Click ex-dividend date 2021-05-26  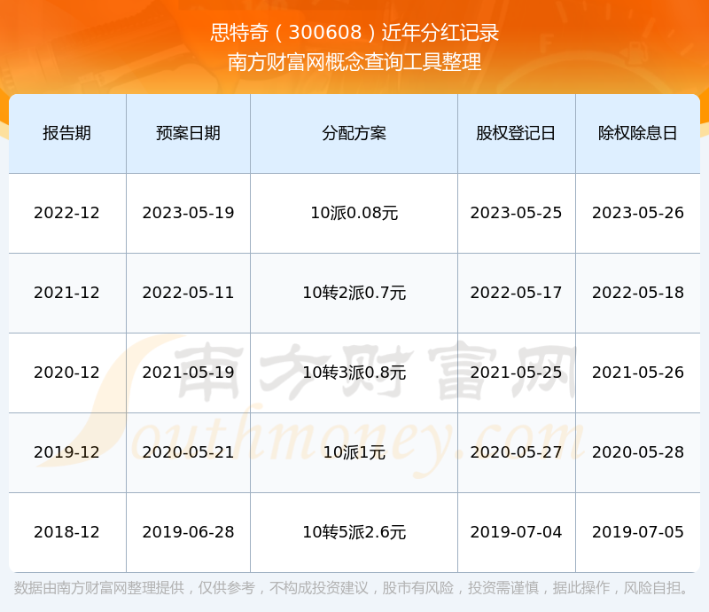(x=637, y=373)
